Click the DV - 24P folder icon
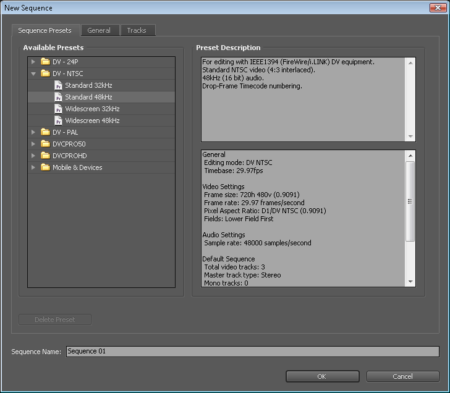The image size is (450, 393). tap(45, 62)
